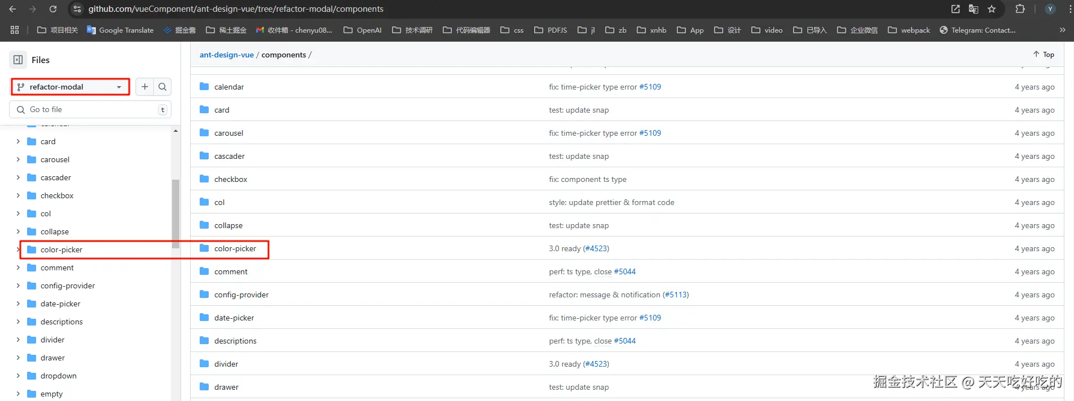The height and width of the screenshot is (401, 1074).
Task: Expand the cascader folder in tree
Action: click(18, 177)
